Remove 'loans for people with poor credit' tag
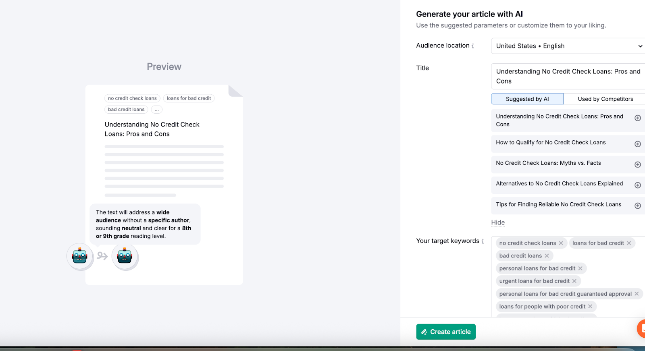This screenshot has height=351, width=645. point(590,306)
